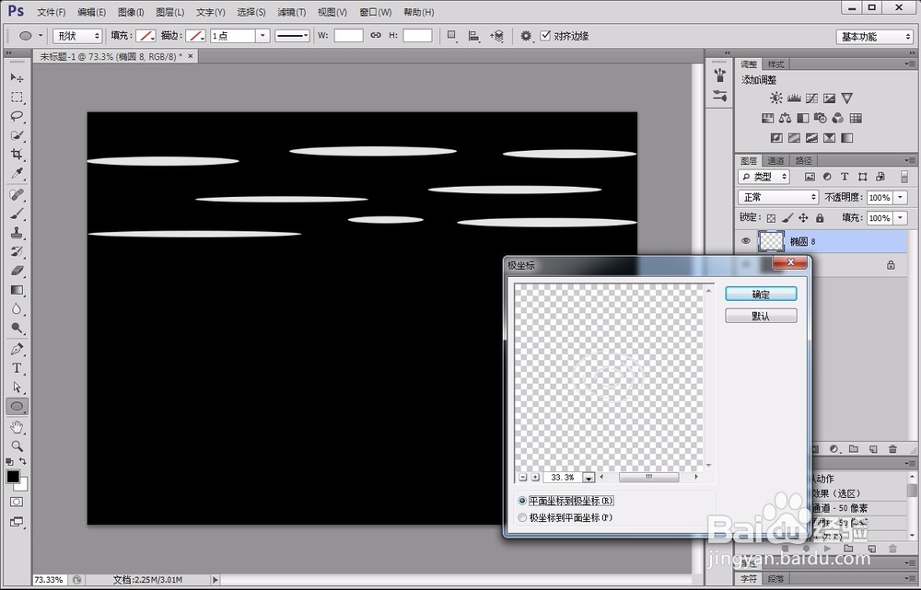Add a Levels adjustment
This screenshot has width=921, height=590.
point(794,98)
